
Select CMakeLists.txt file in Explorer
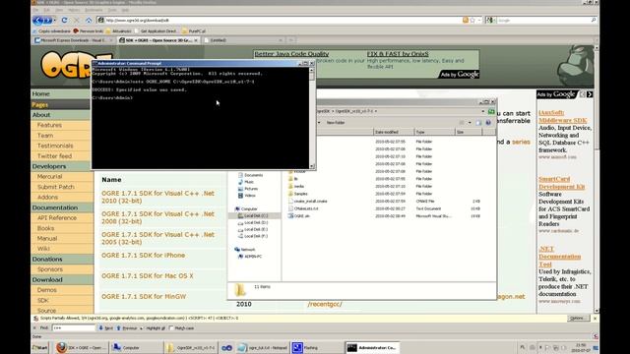coord(306,208)
